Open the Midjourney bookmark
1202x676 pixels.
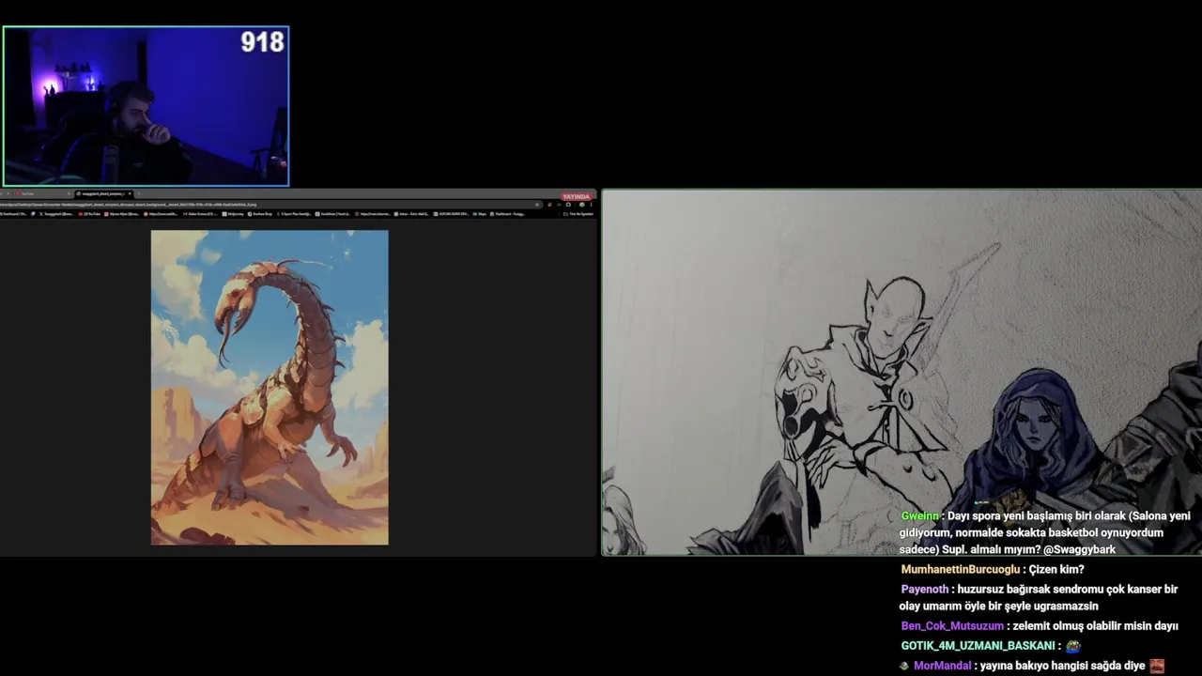(233, 214)
